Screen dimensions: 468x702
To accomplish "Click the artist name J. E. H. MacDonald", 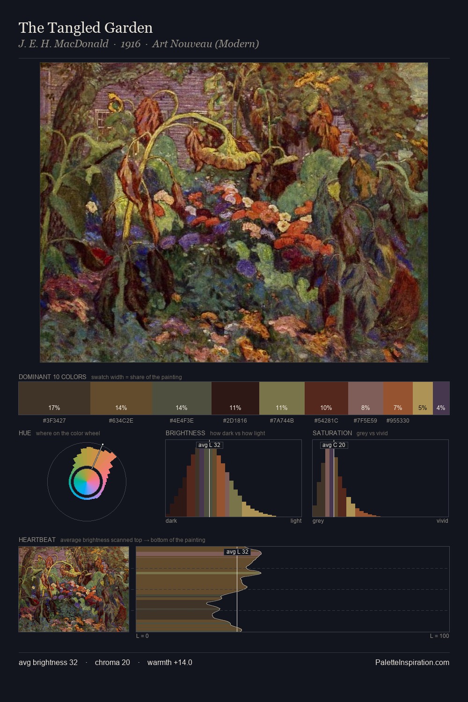I will [64, 44].
